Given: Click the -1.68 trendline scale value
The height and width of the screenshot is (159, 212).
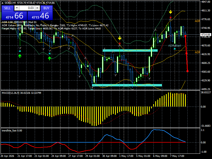Looking at the screenshot, I should (x=204, y=152).
